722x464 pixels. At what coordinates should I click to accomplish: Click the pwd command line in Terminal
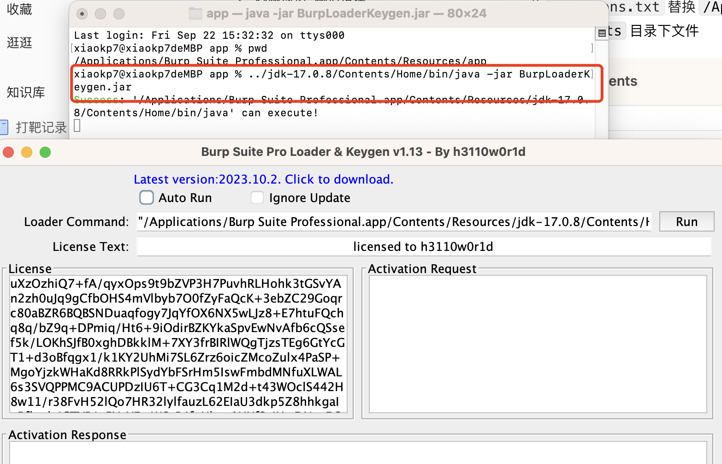(x=171, y=48)
